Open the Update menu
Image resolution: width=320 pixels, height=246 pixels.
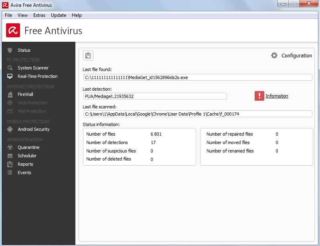(x=59, y=15)
